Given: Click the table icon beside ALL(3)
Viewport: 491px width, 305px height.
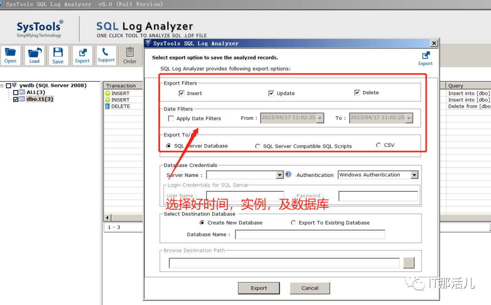Looking at the screenshot, I should [x=22, y=92].
